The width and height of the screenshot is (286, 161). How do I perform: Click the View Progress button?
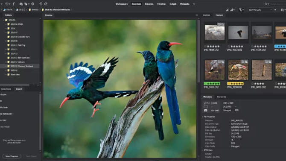click(12, 156)
